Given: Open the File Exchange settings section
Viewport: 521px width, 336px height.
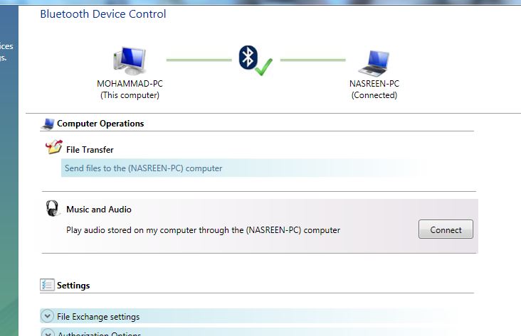Looking at the screenshot, I should pyautogui.click(x=98, y=317).
